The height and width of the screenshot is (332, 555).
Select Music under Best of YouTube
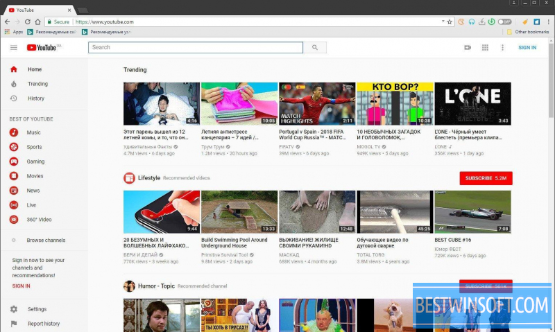tap(33, 132)
